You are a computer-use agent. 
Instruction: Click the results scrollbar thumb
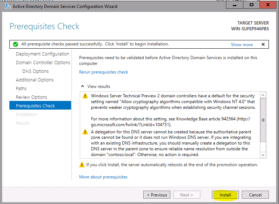(x=263, y=120)
